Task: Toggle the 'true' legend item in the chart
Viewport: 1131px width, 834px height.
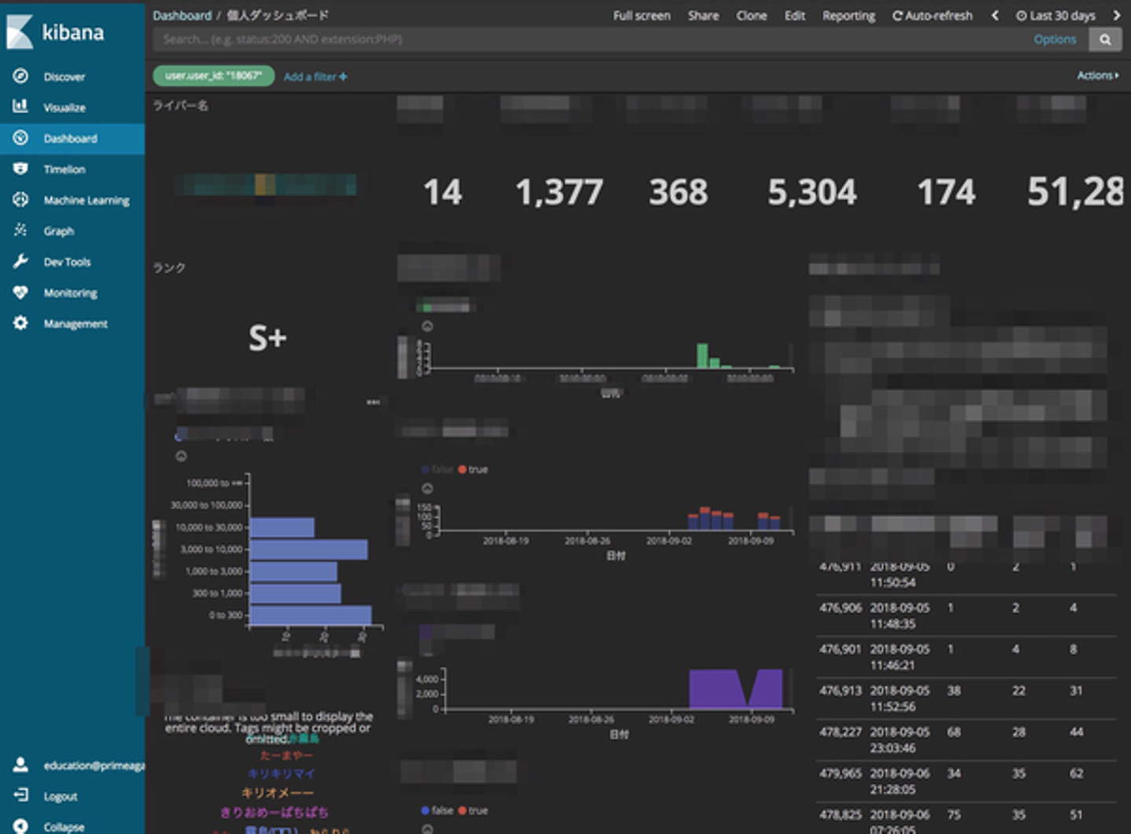Action: pos(473,469)
